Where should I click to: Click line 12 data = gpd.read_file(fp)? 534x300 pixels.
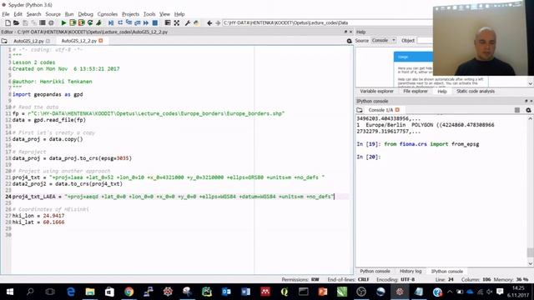(x=49, y=120)
